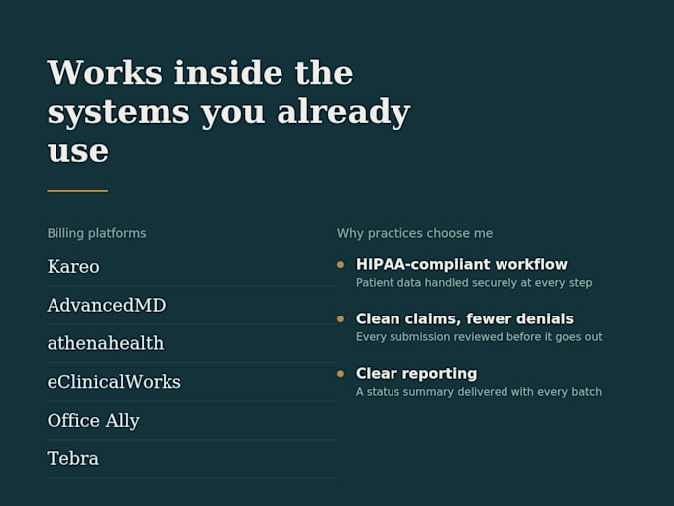Select the "HIPAA-compliant workflow" heading
Image resolution: width=674 pixels, height=506 pixels.
point(462,264)
